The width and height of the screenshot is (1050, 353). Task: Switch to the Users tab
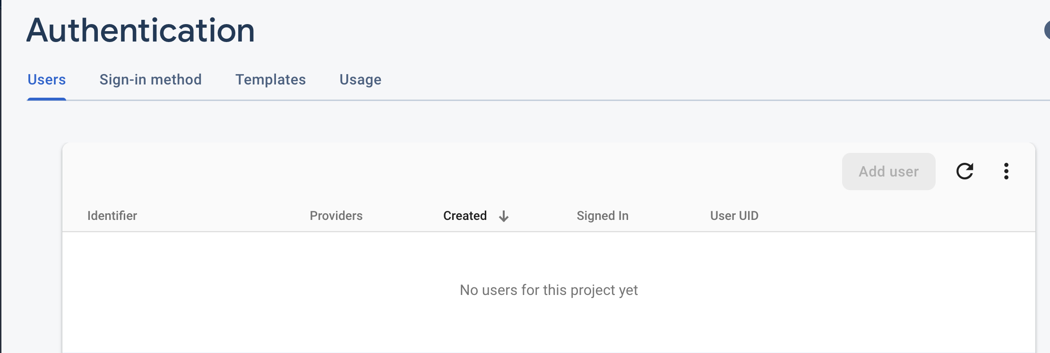pyautogui.click(x=46, y=80)
